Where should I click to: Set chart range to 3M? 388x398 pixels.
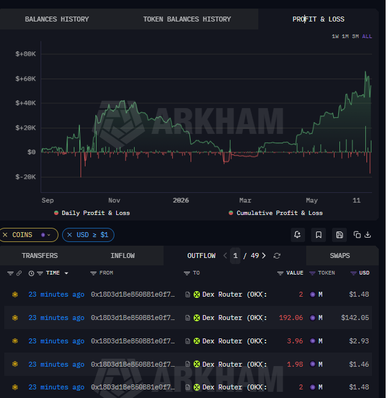[355, 36]
